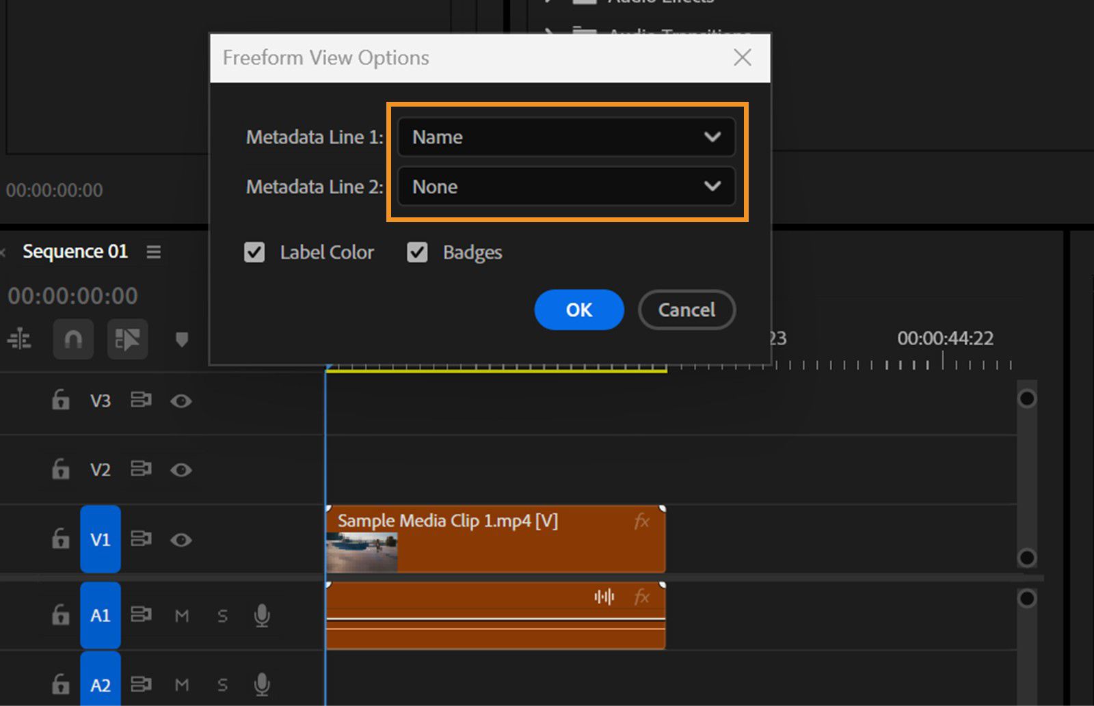Click the voice-over record mic on A1
1094x706 pixels.
point(262,616)
